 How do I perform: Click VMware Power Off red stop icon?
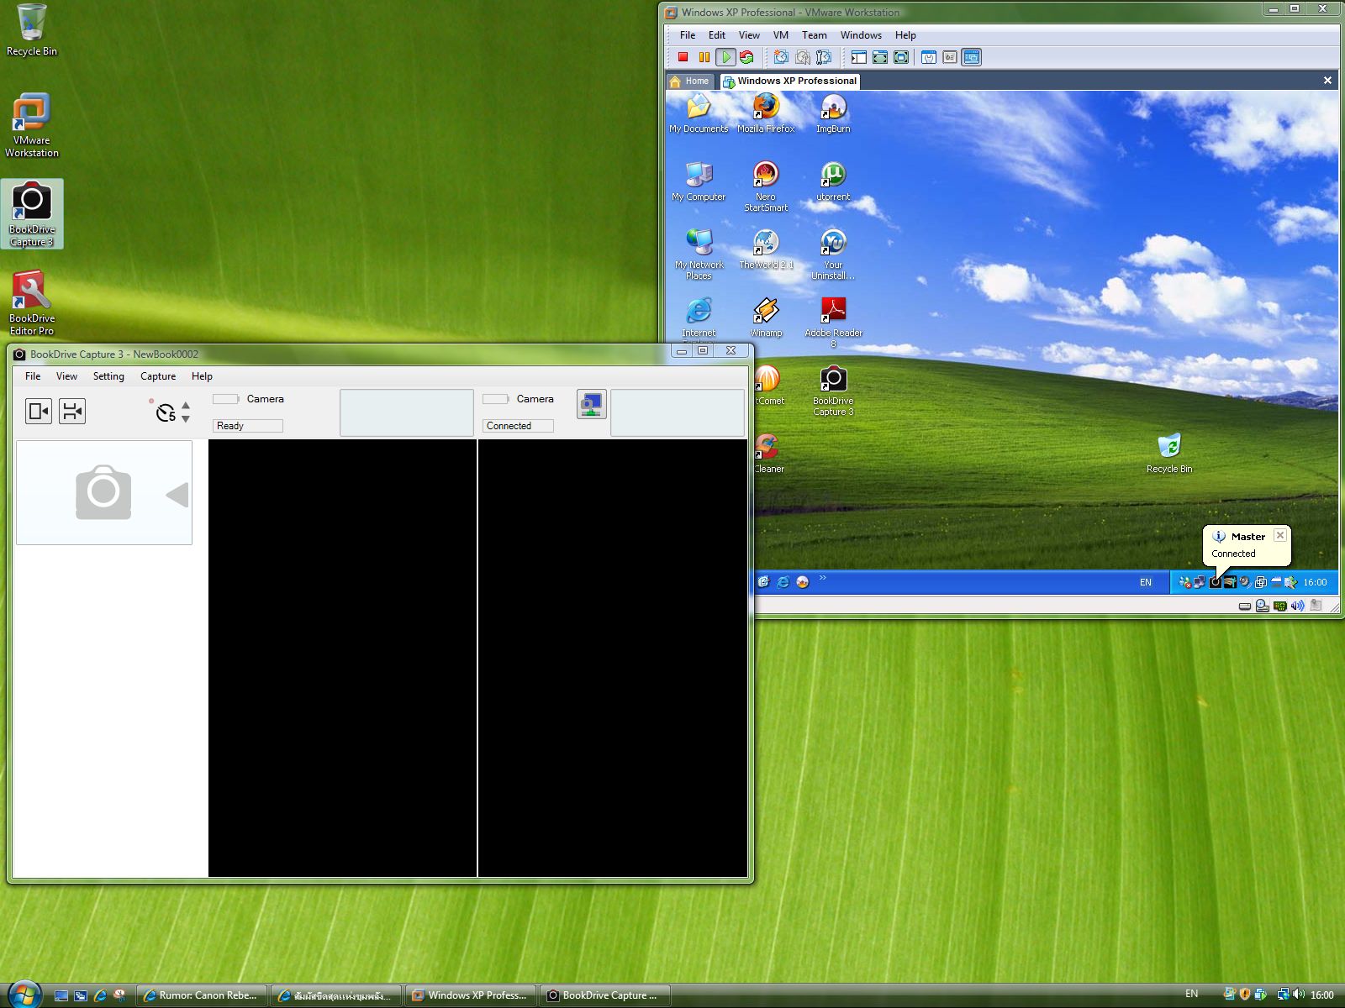tap(683, 57)
